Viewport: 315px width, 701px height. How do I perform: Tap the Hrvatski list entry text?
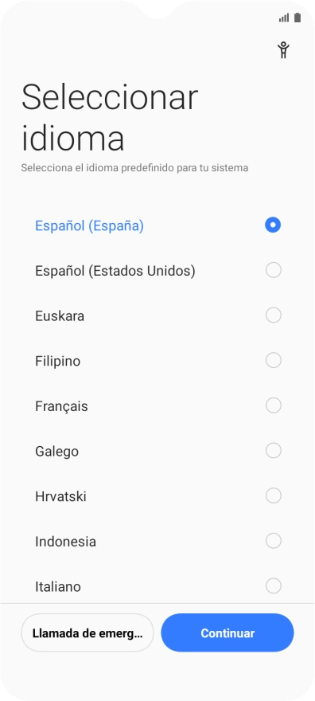click(60, 496)
